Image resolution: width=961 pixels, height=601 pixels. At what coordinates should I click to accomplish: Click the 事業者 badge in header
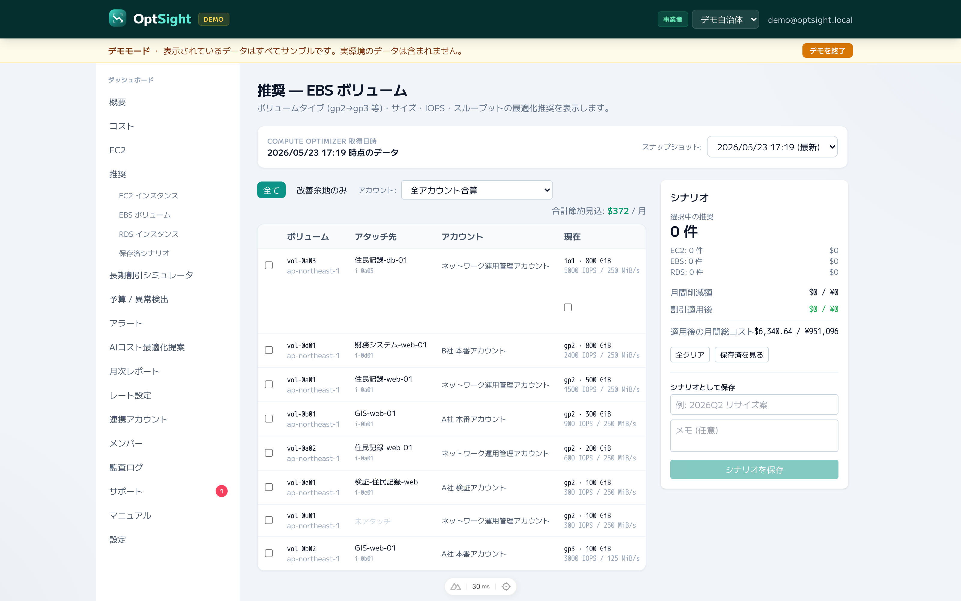point(673,20)
